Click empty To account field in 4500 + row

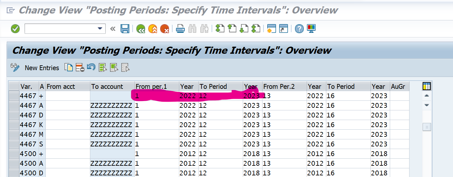click(x=112, y=154)
